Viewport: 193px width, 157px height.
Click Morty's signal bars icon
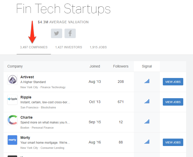147,142
